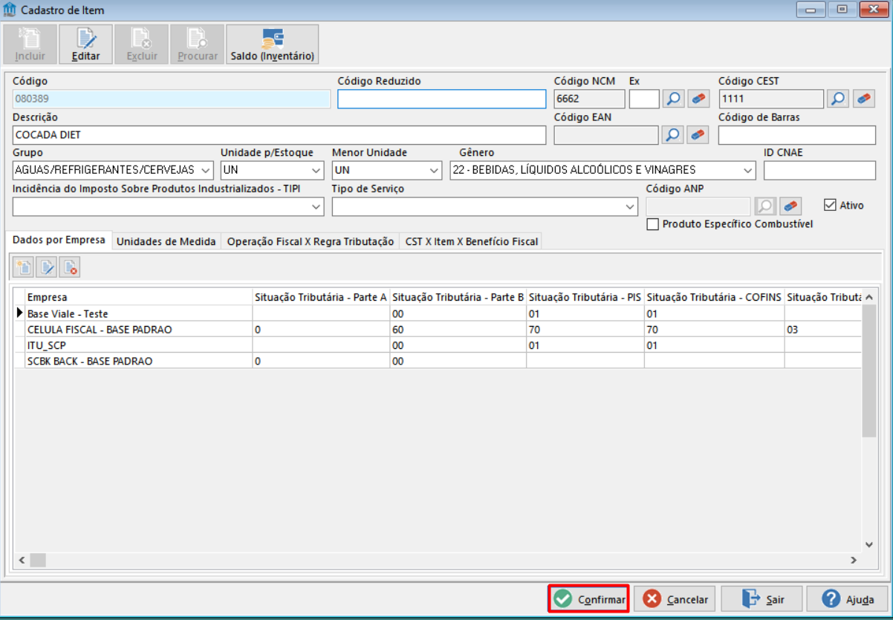The image size is (893, 620).
Task: Switch to Dados por Empresa tab
Action: tap(59, 241)
